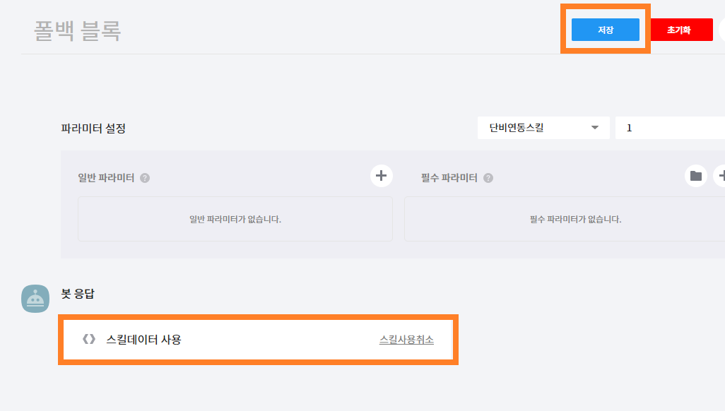Cancel skill usage via 스킬사용취소 link

406,340
